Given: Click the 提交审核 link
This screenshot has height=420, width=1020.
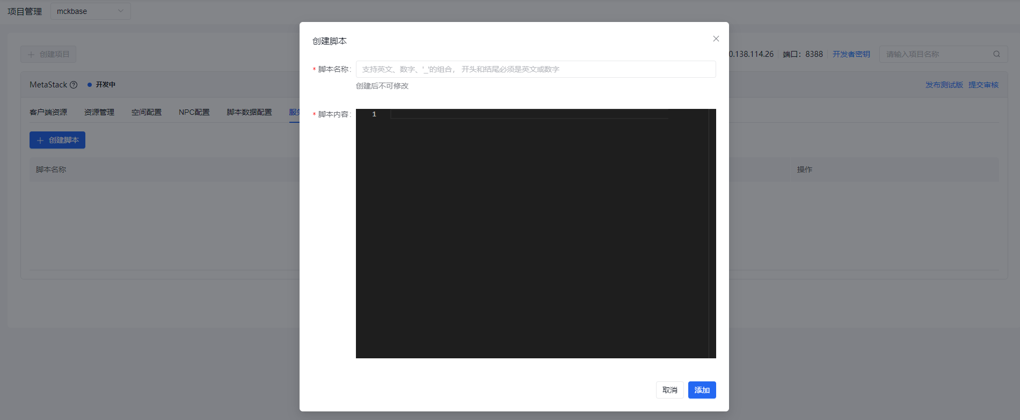Looking at the screenshot, I should point(983,85).
